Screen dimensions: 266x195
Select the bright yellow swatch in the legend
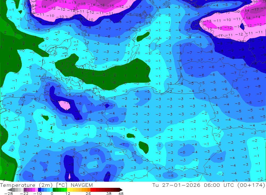pos(69,190)
